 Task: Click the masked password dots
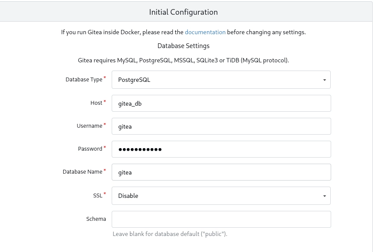coord(139,149)
